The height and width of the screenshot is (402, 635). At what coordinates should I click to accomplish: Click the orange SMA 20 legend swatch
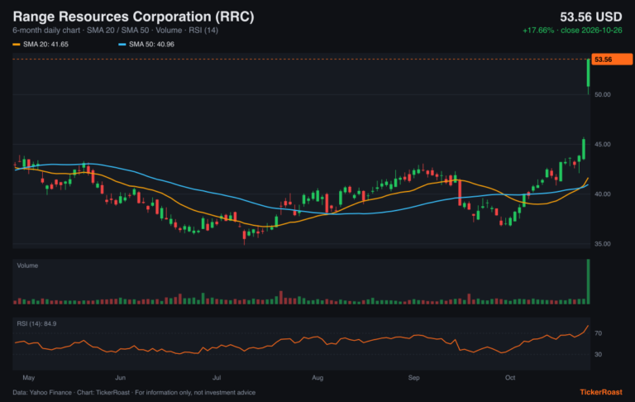pyautogui.click(x=17, y=44)
